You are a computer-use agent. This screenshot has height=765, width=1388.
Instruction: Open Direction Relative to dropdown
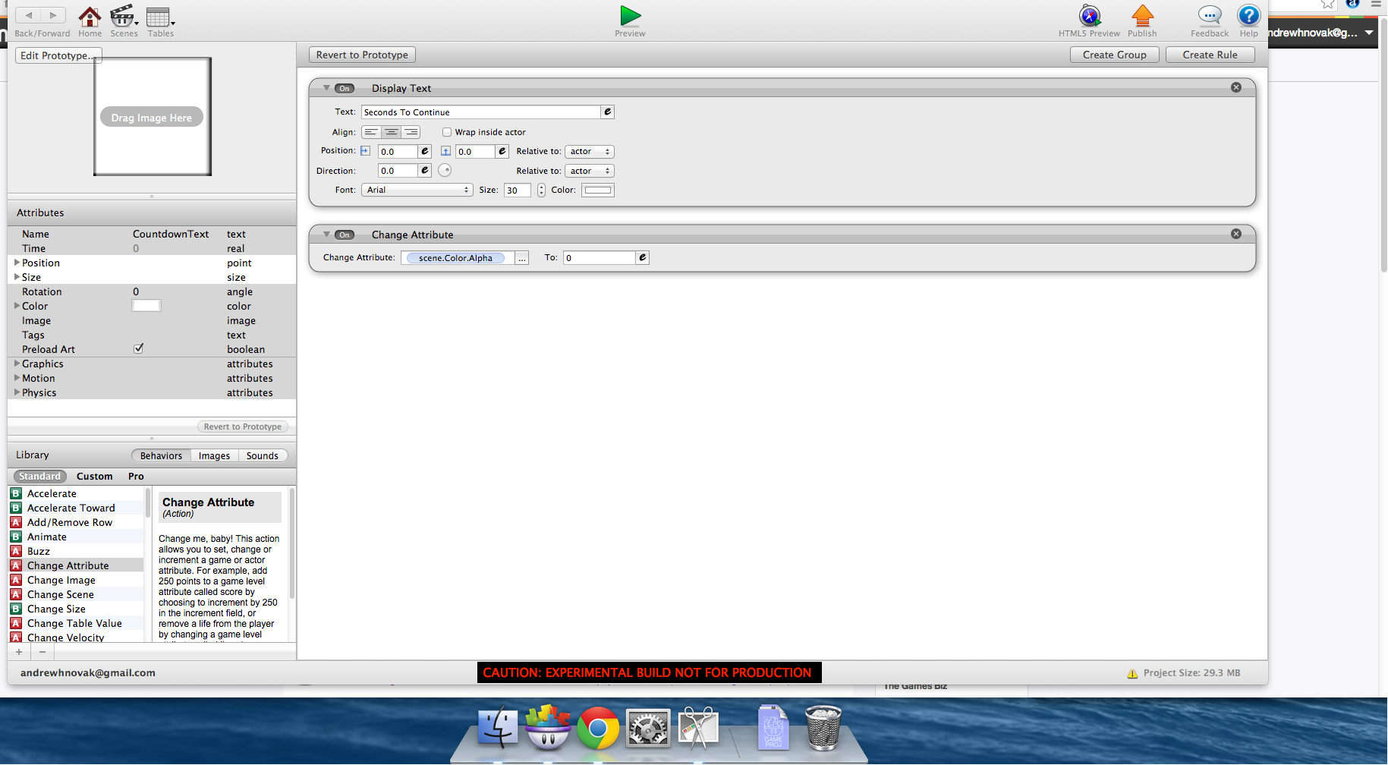pyautogui.click(x=590, y=171)
